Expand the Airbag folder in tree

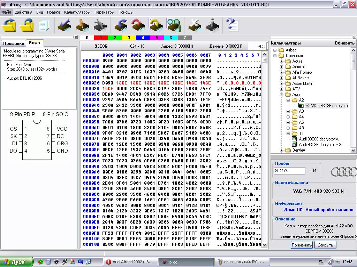point(275,50)
